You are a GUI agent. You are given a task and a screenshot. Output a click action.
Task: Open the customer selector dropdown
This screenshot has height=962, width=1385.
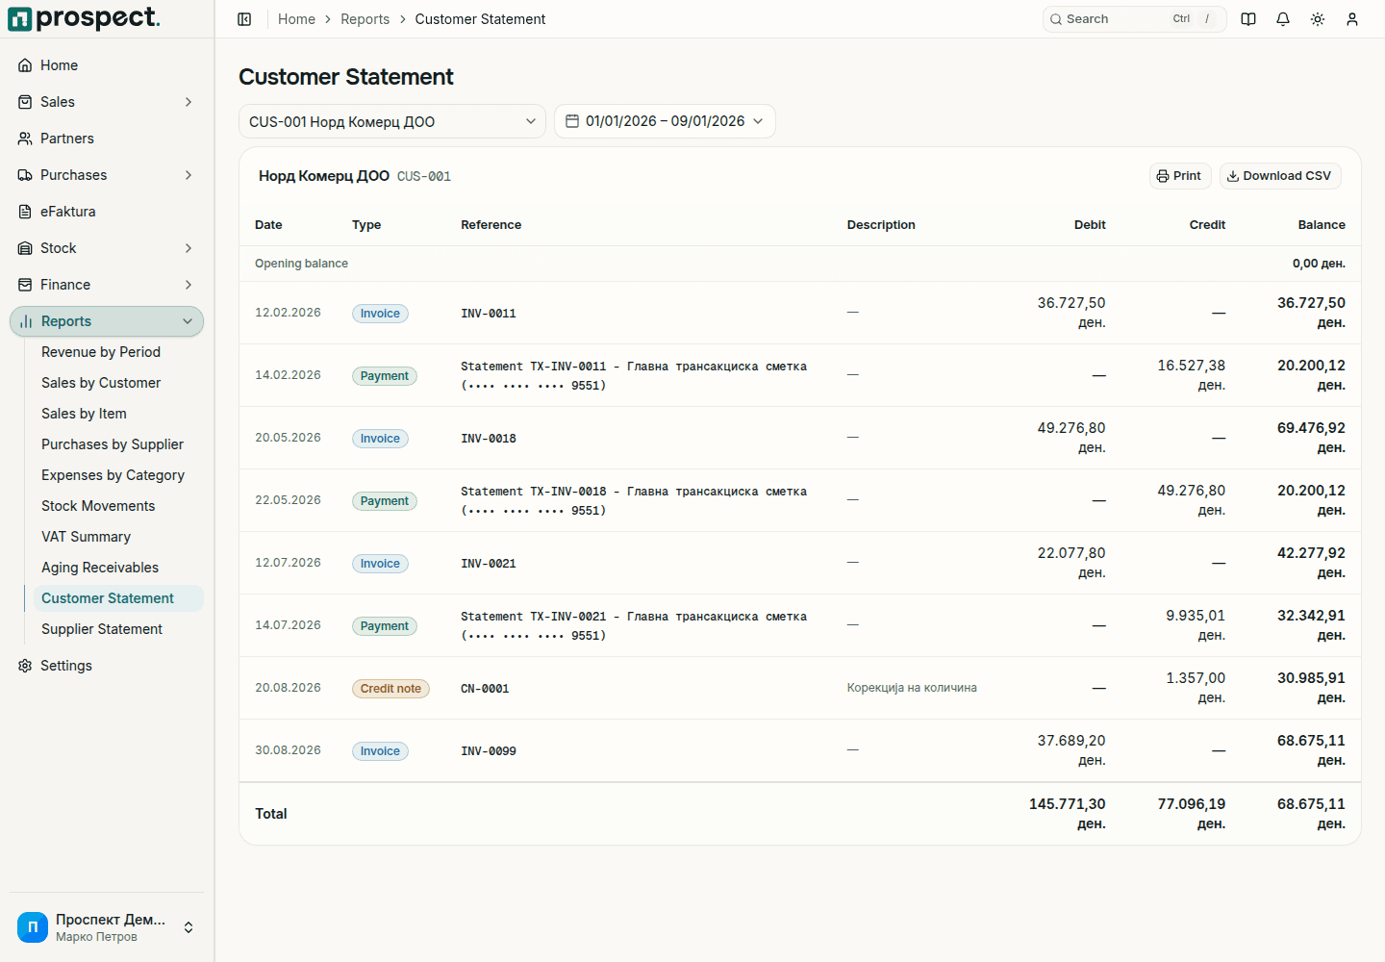click(392, 121)
